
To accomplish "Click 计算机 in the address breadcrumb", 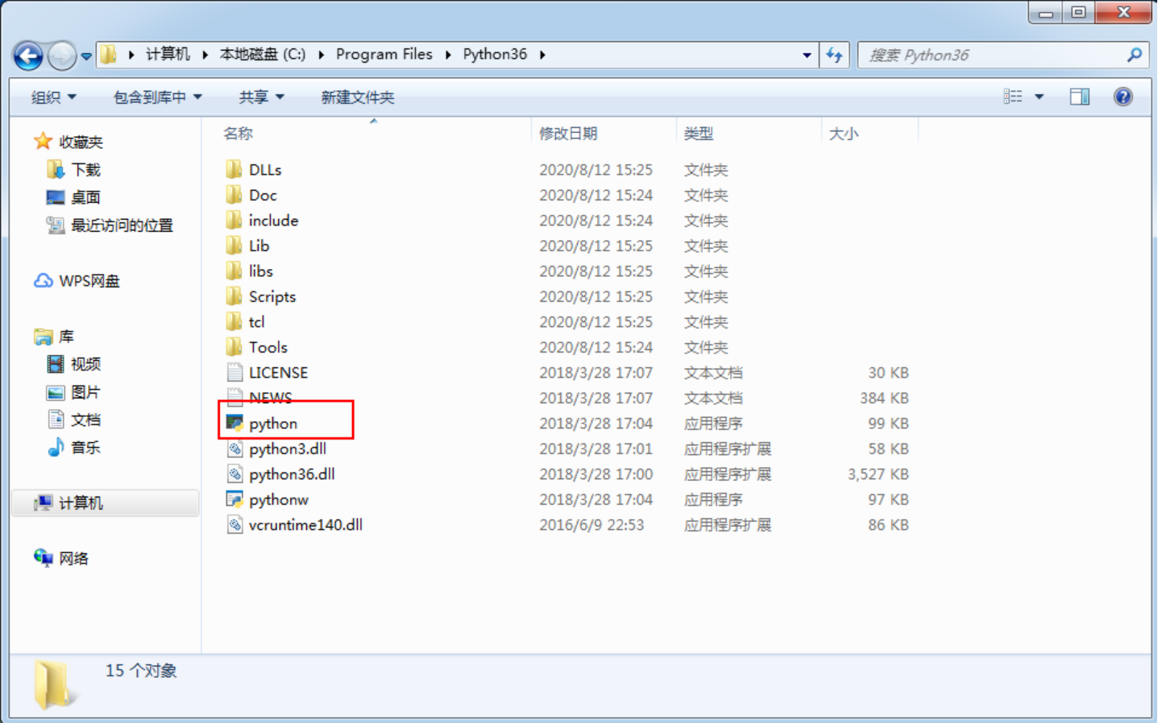I will click(x=168, y=54).
